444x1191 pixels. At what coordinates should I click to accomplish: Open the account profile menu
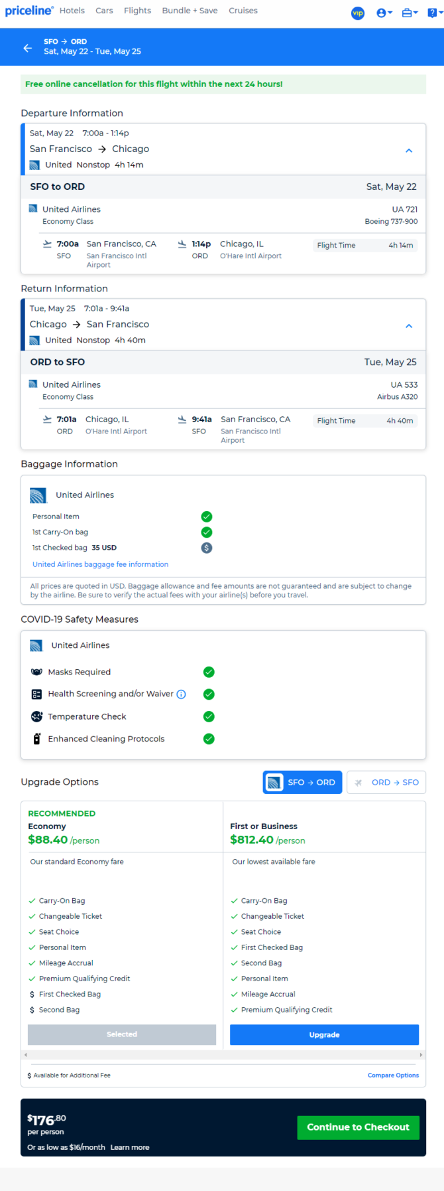pos(384,13)
